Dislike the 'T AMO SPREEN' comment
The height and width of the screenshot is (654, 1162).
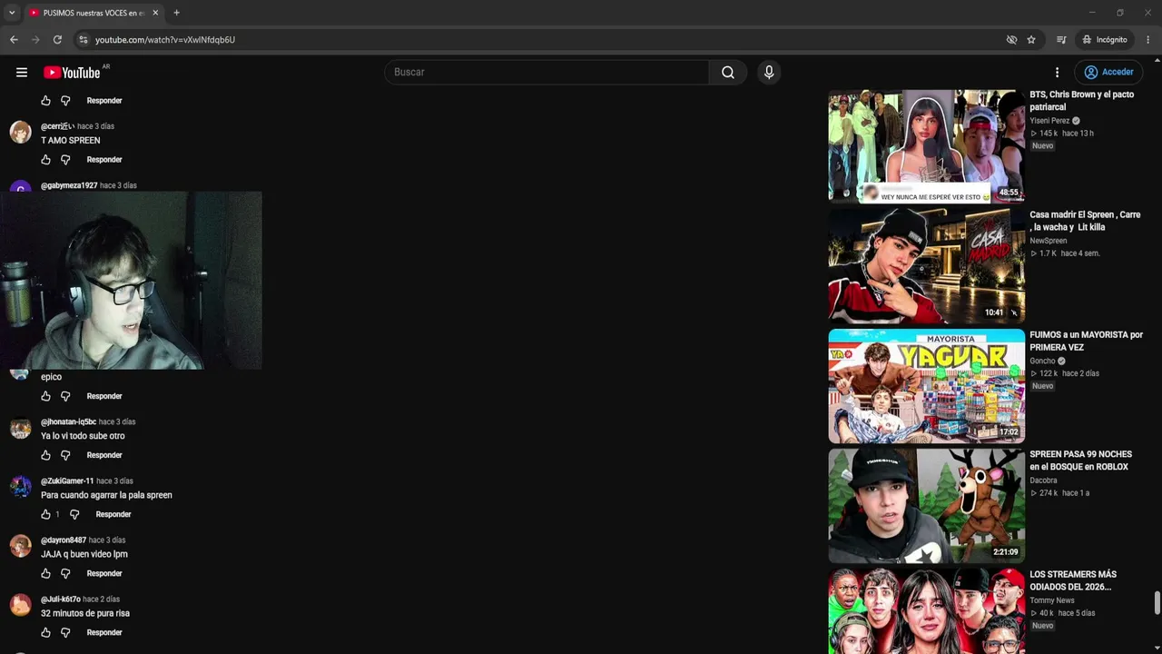tap(65, 160)
